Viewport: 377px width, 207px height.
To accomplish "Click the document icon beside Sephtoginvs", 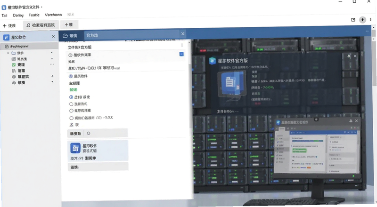I will pyautogui.click(x=7, y=46).
